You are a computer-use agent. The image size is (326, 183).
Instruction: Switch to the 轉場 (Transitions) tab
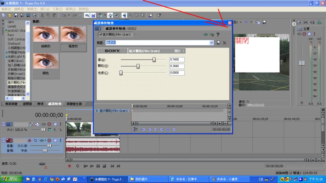pyautogui.click(x=40, y=104)
